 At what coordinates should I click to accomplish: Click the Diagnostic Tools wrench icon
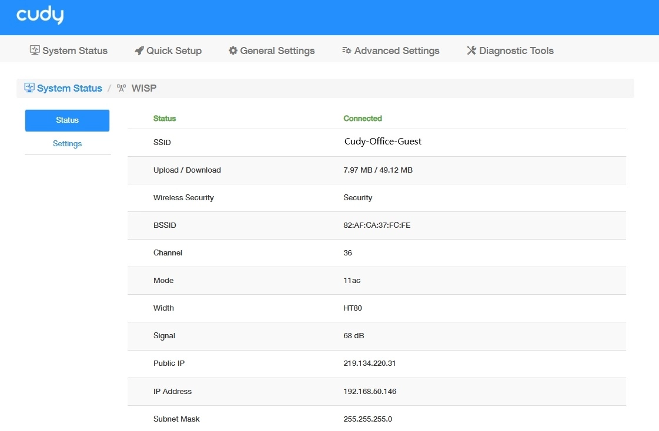coord(471,50)
